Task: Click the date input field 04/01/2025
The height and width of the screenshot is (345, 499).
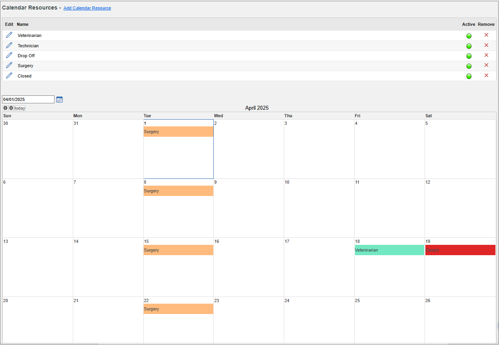Action: point(28,99)
